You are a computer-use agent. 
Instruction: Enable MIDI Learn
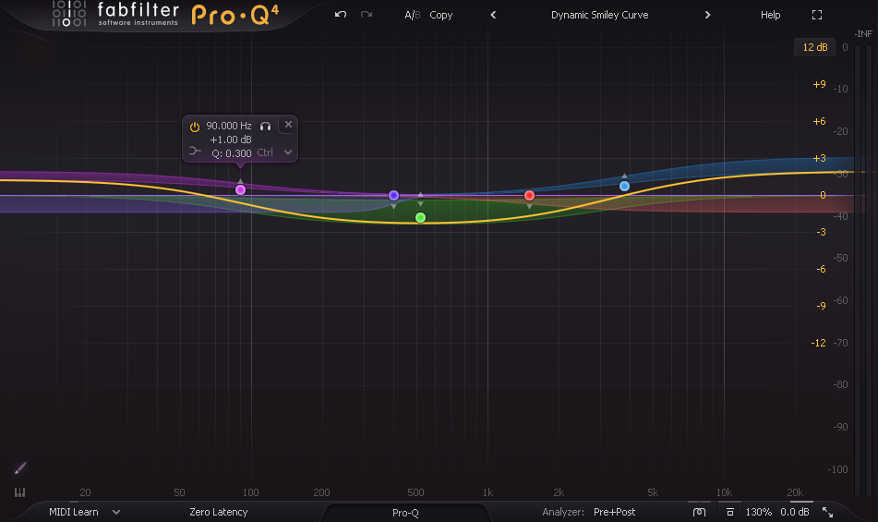click(x=73, y=512)
